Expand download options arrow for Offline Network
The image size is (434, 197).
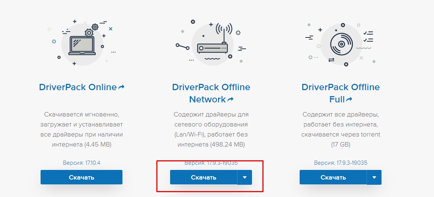pyautogui.click(x=245, y=177)
